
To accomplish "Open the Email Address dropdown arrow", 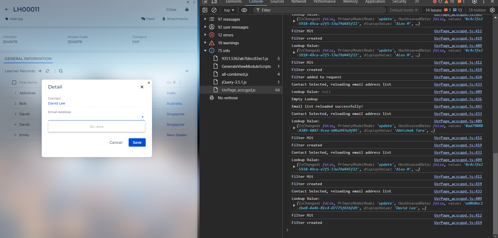I will (x=143, y=117).
